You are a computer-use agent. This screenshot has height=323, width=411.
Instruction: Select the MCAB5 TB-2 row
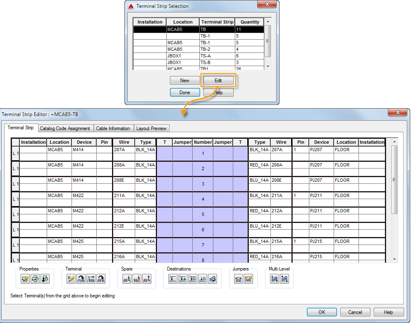pyautogui.click(x=198, y=49)
